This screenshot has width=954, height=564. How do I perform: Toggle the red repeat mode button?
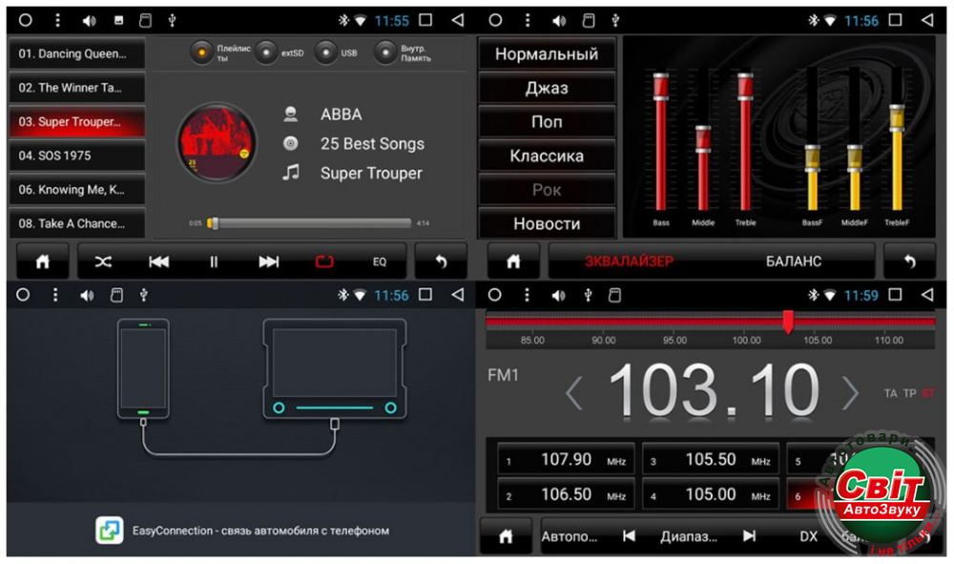pyautogui.click(x=324, y=261)
